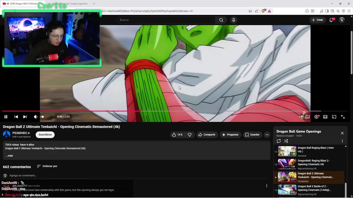
Task: Expand description with ...más
Action: (x=9, y=156)
